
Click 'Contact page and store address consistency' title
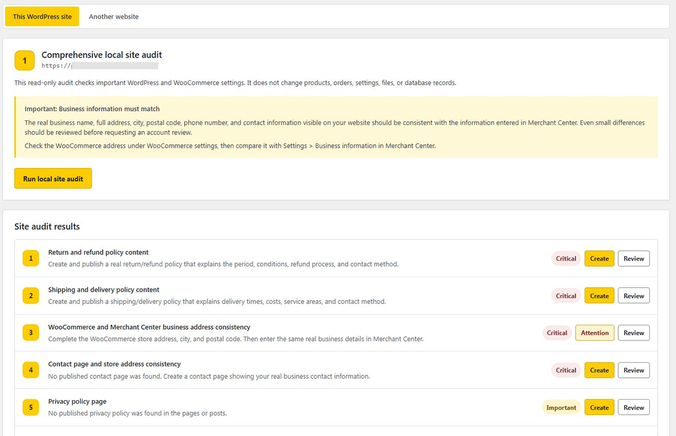114,364
